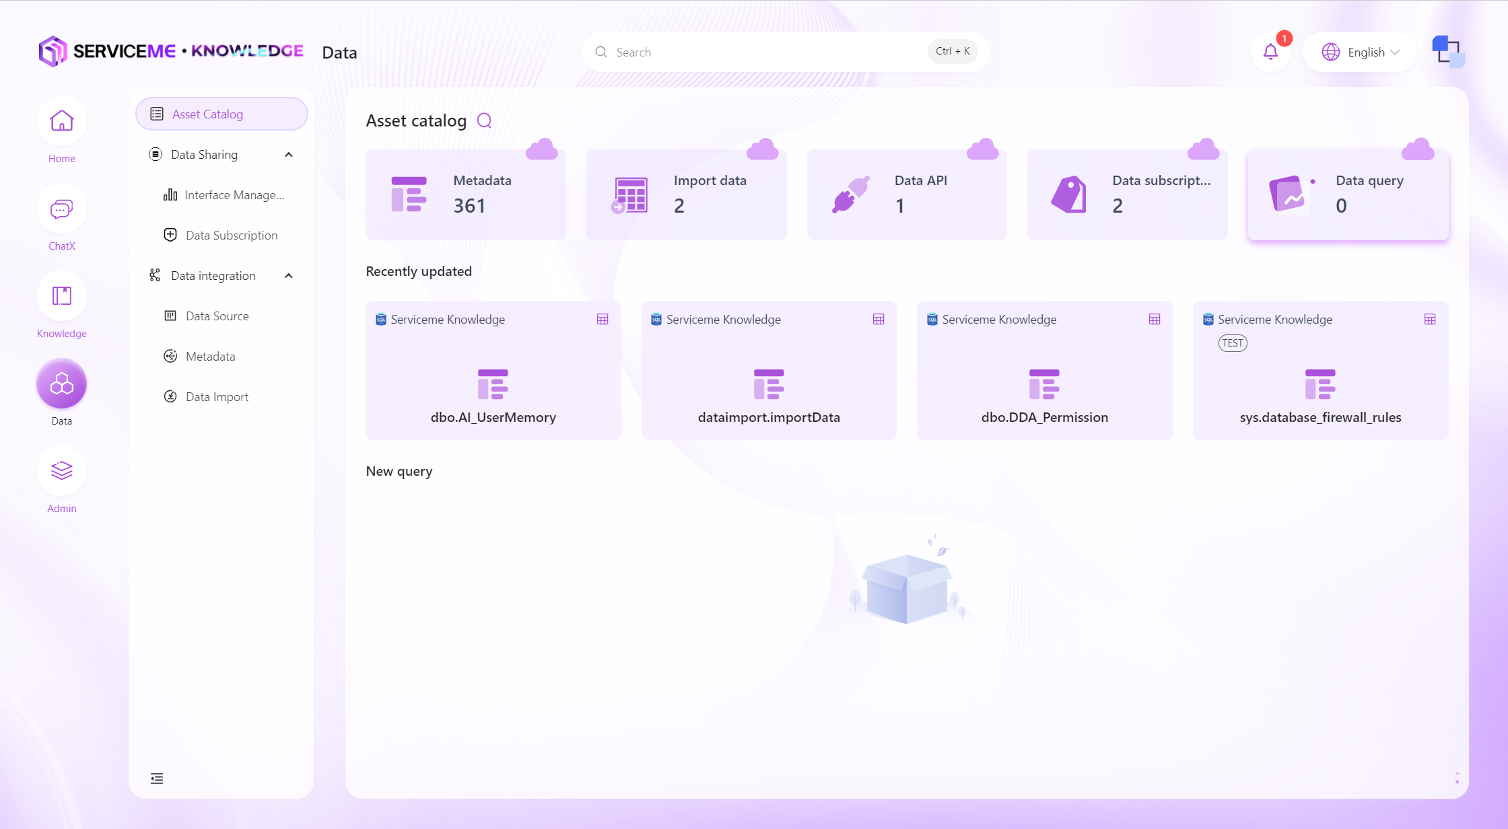Collapse the Data integration group
Image resolution: width=1508 pixels, height=829 pixels.
(289, 276)
